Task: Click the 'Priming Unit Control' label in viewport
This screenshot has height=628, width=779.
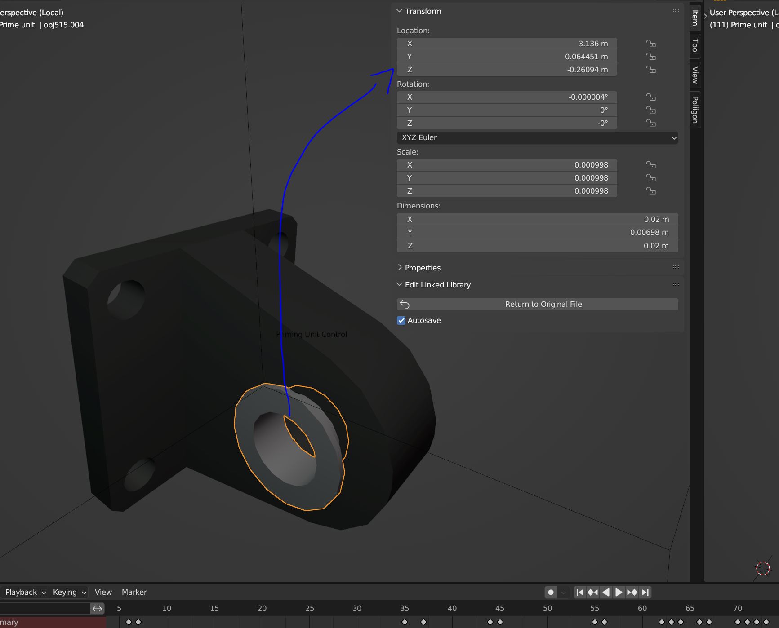Action: click(312, 334)
